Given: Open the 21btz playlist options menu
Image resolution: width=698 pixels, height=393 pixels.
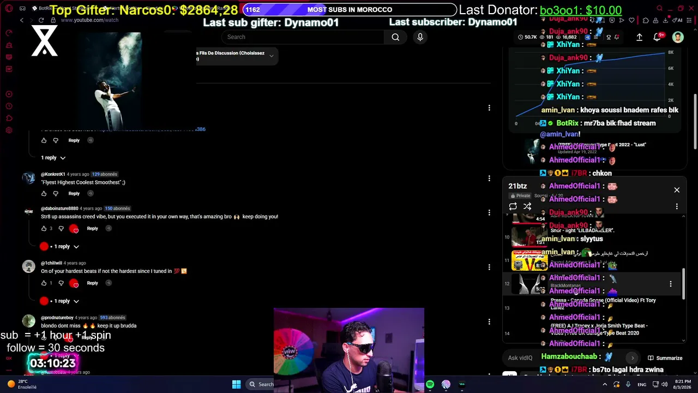Looking at the screenshot, I should pyautogui.click(x=677, y=207).
